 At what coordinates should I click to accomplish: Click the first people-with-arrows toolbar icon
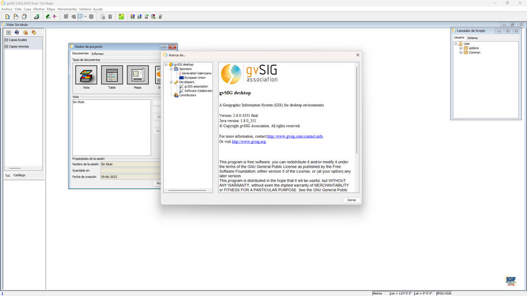(x=132, y=16)
